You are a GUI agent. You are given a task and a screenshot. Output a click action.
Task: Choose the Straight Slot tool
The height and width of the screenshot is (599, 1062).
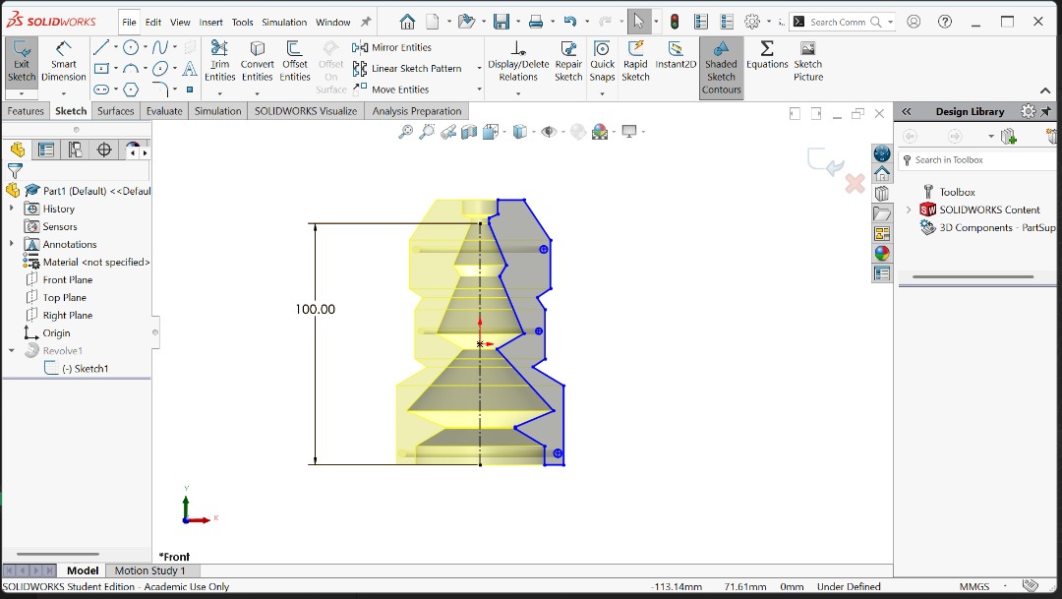click(x=101, y=90)
